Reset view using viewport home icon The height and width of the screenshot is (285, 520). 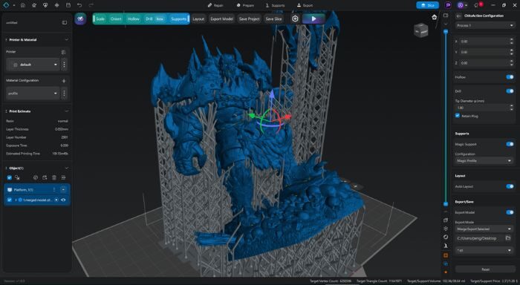tap(435, 17)
